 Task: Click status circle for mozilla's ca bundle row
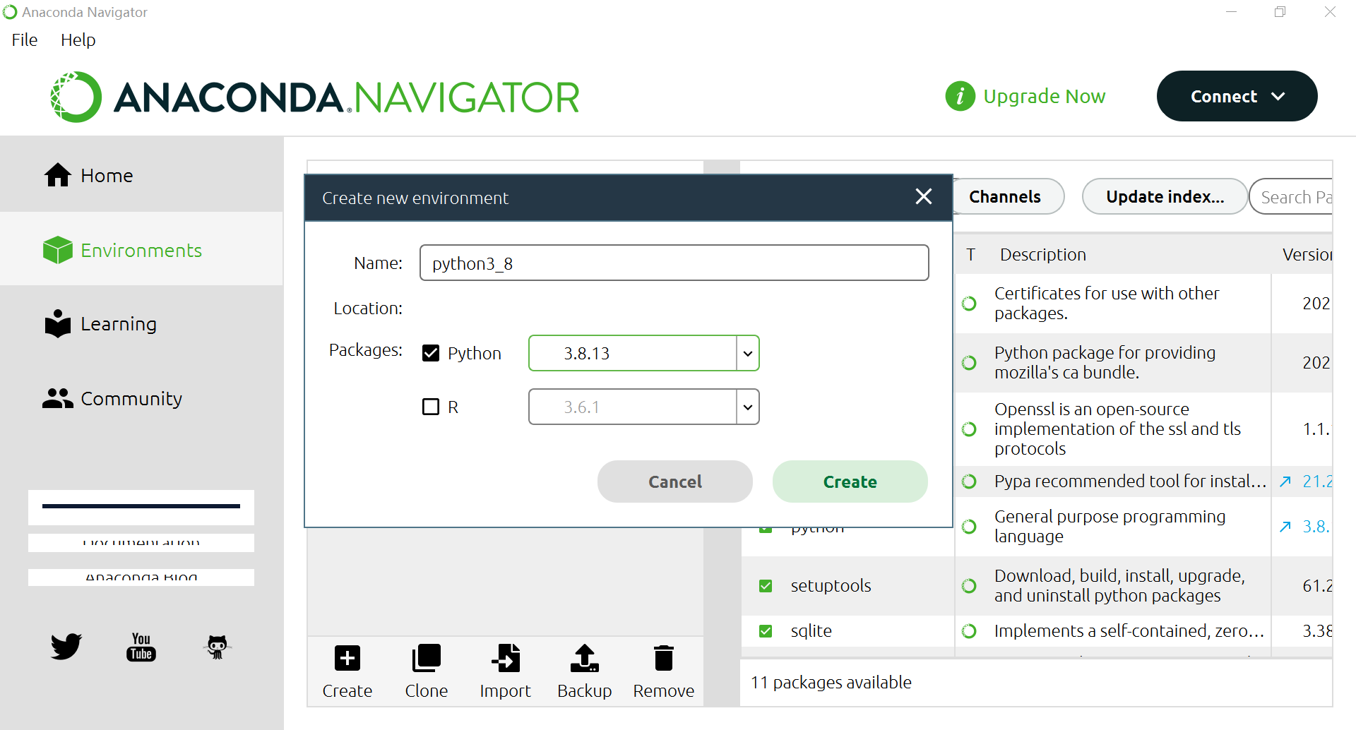coord(970,363)
